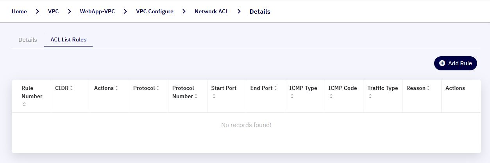
Task: Sort by the Start Port sort icon
Action: [x=214, y=97]
